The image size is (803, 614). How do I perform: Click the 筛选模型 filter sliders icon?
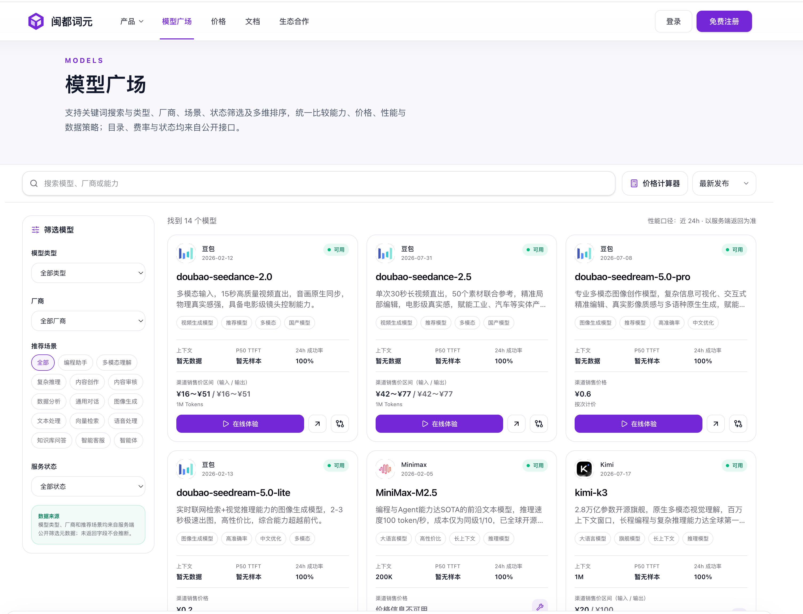(x=35, y=229)
